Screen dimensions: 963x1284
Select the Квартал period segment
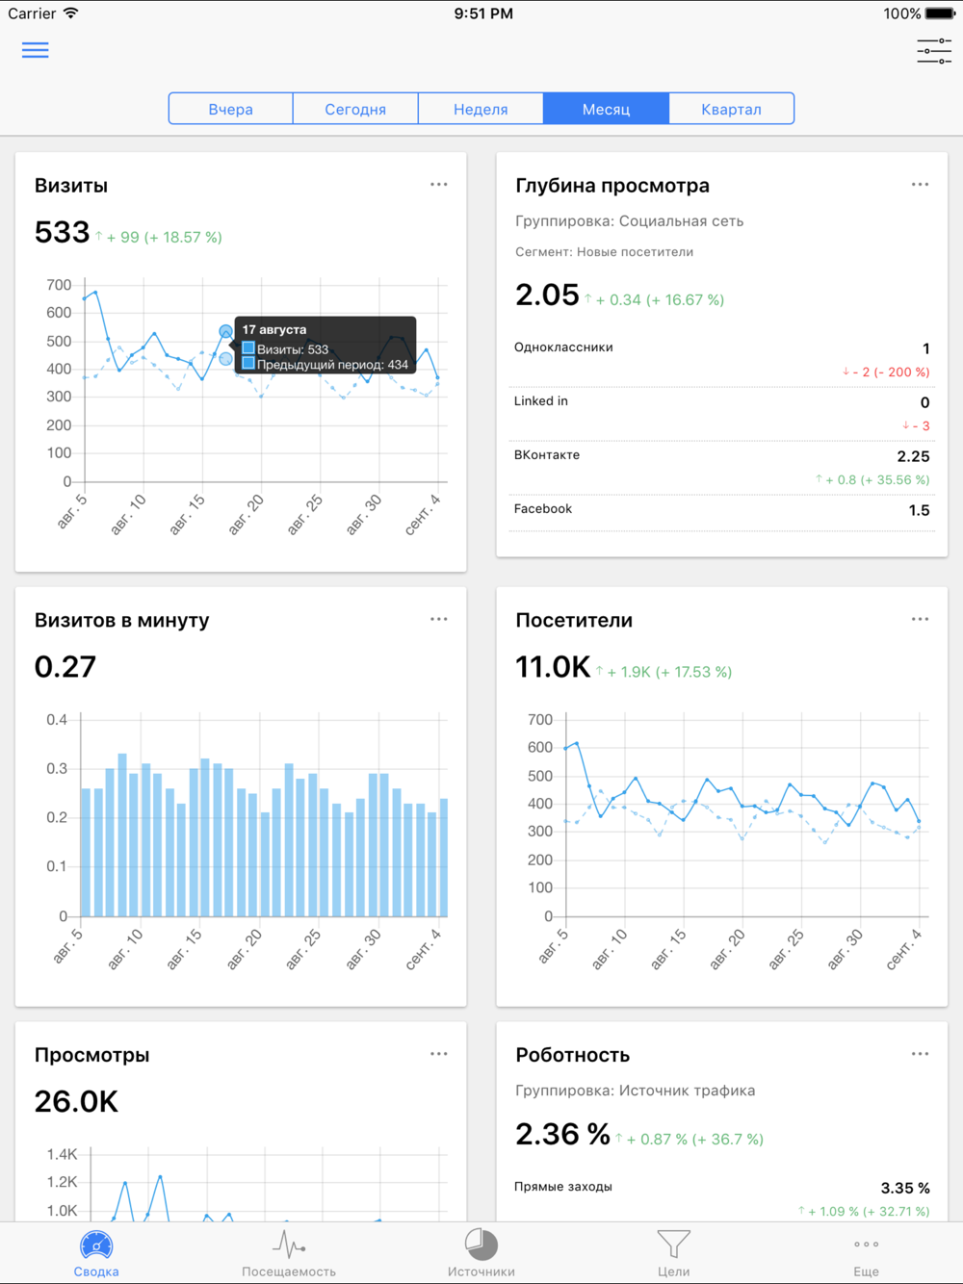point(732,109)
